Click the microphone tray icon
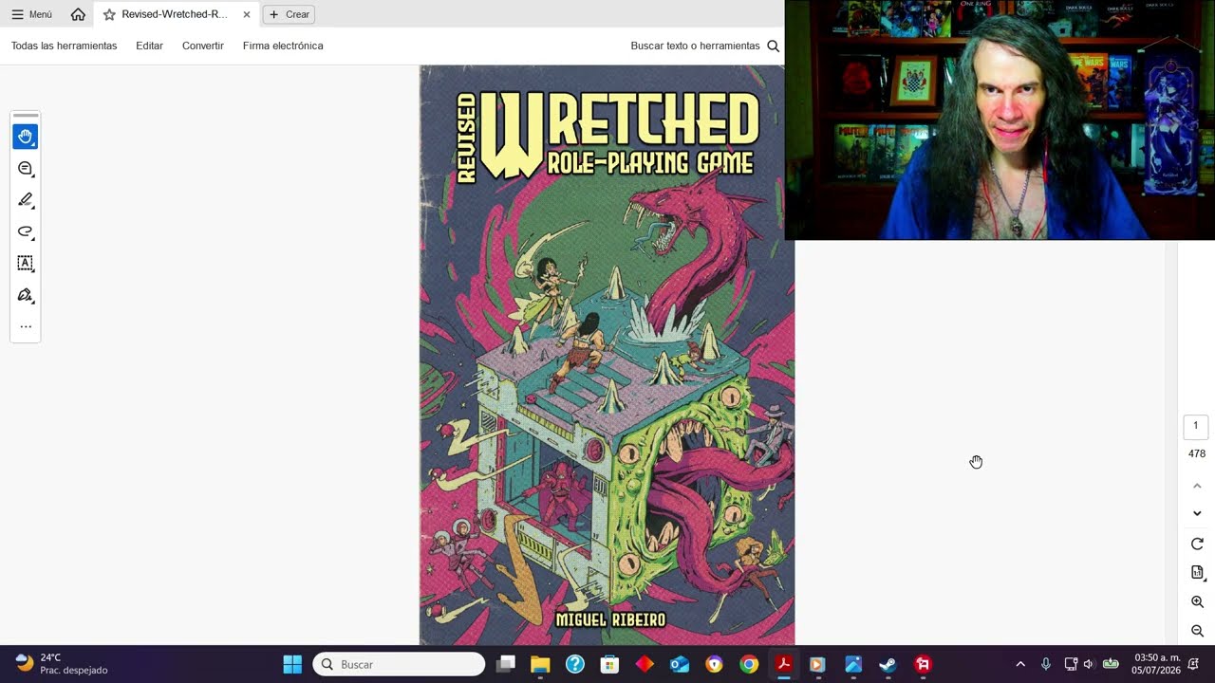 1046,664
